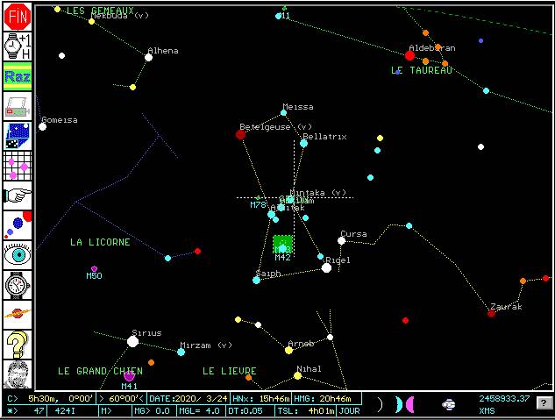
Task: Select the star Zaurak
Action: pyautogui.click(x=491, y=314)
